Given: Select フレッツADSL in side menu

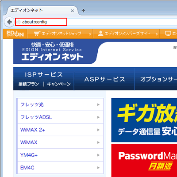Looking at the screenshot, I should 61,117.
